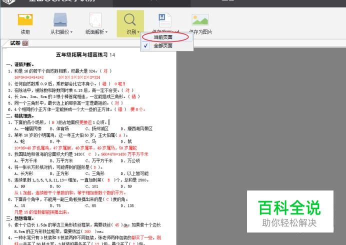The width and height of the screenshot is (346, 245).
Task: Click the heading 二、精挑细选。
Action: coord(20,116)
